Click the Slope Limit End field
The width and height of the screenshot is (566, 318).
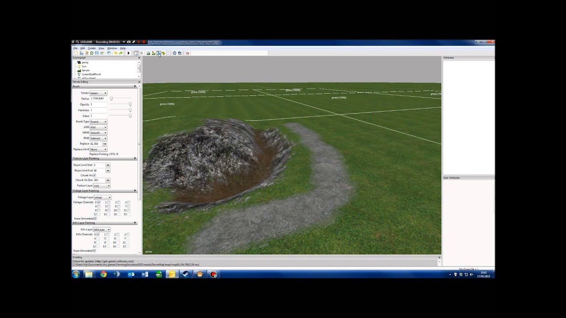(99, 170)
